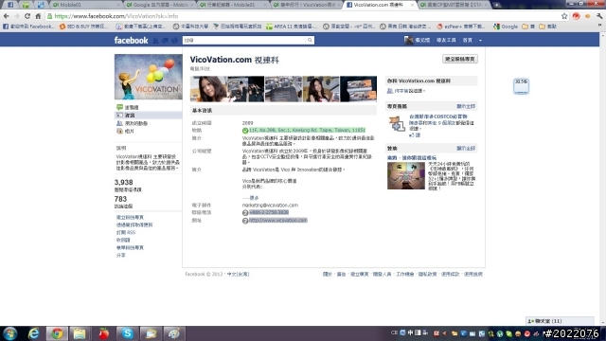Show all sponsored ads link
Screen dimensions: 606x341
pyautogui.click(x=466, y=149)
